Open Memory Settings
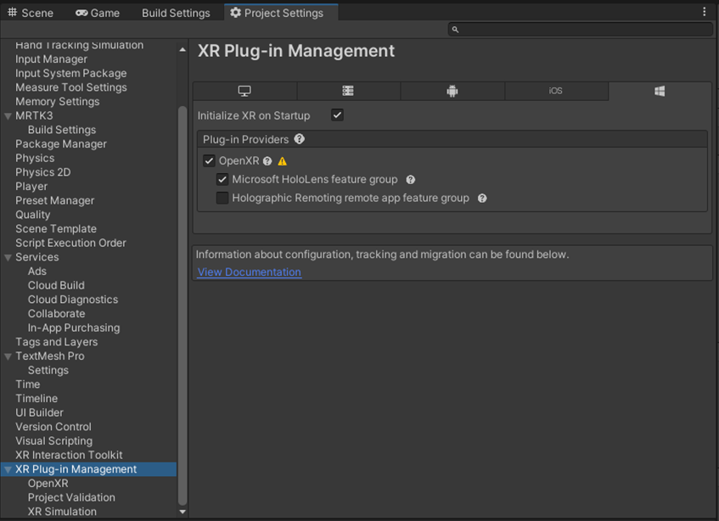The width and height of the screenshot is (719, 521). pyautogui.click(x=58, y=102)
